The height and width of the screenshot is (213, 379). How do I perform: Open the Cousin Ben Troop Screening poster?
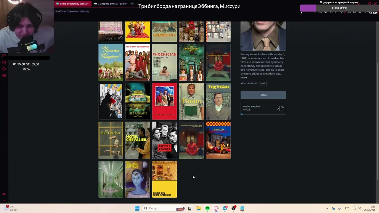point(164,179)
